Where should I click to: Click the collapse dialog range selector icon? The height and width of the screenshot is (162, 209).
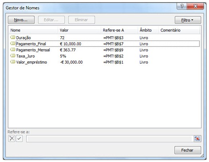click(x=197, y=139)
